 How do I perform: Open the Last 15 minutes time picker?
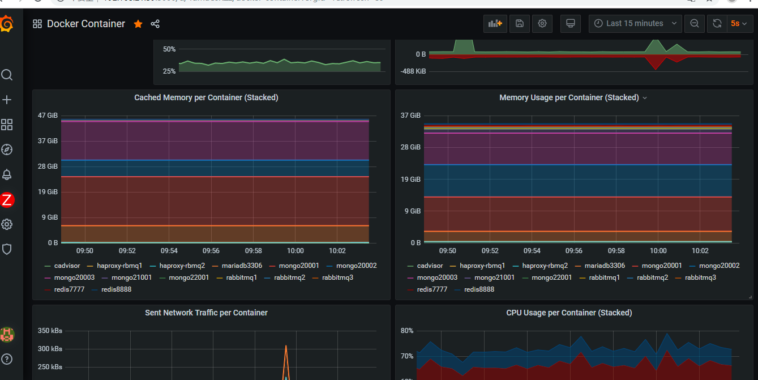pyautogui.click(x=635, y=23)
